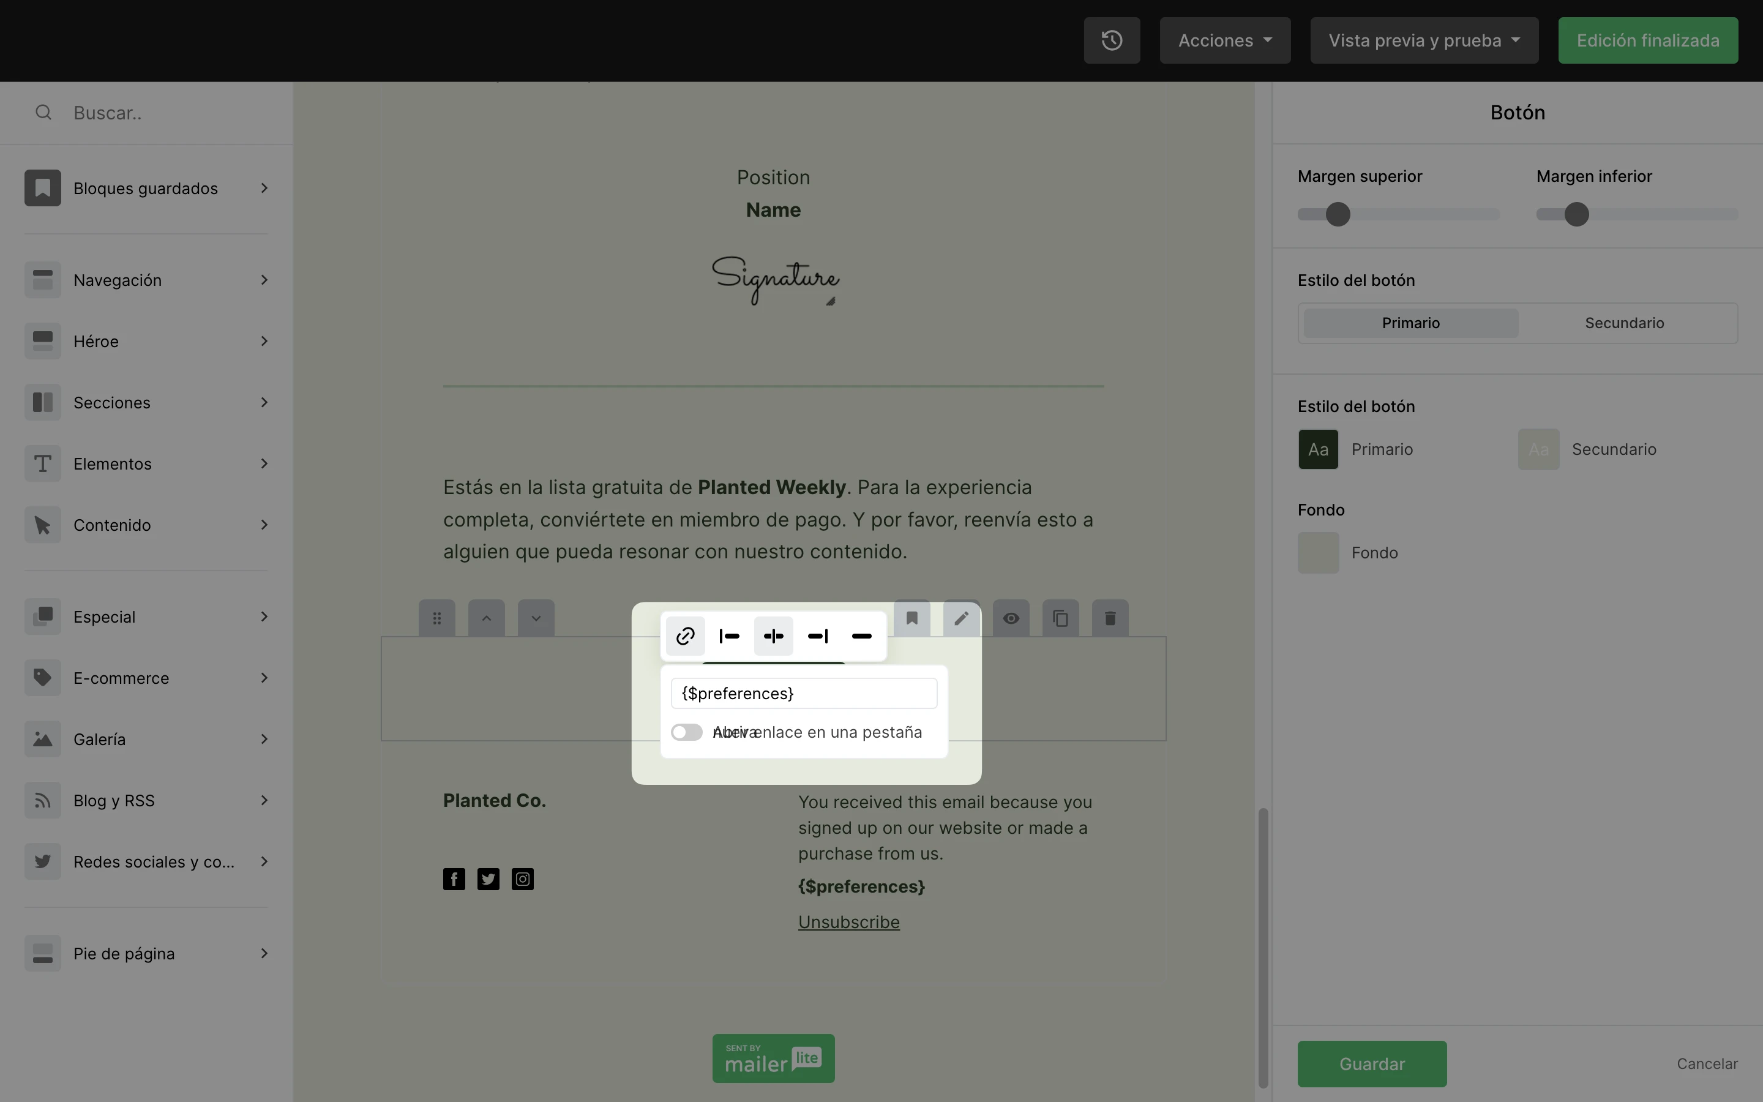Toggle open link in new tab switch
Screen dimensions: 1763x1102
(686, 732)
